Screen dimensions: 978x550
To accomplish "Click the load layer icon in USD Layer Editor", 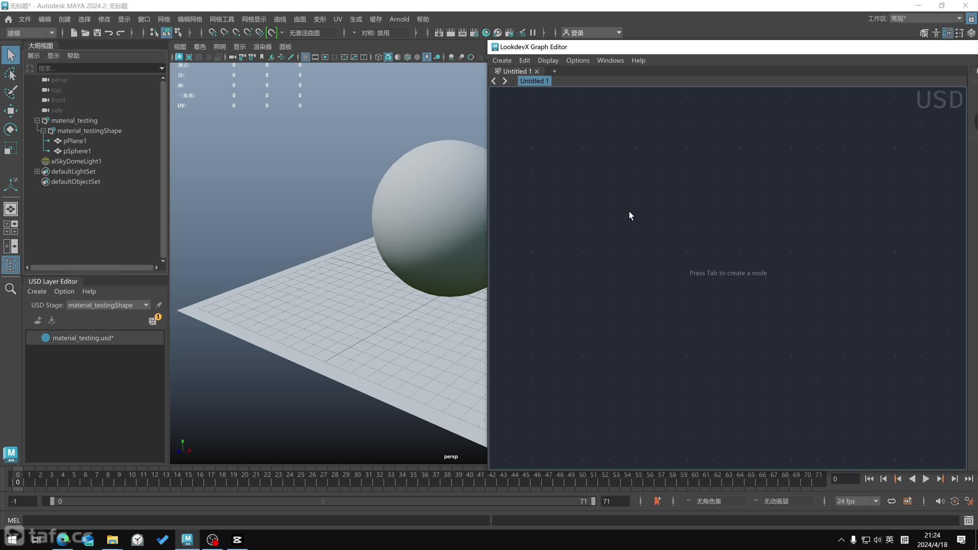I will (52, 320).
